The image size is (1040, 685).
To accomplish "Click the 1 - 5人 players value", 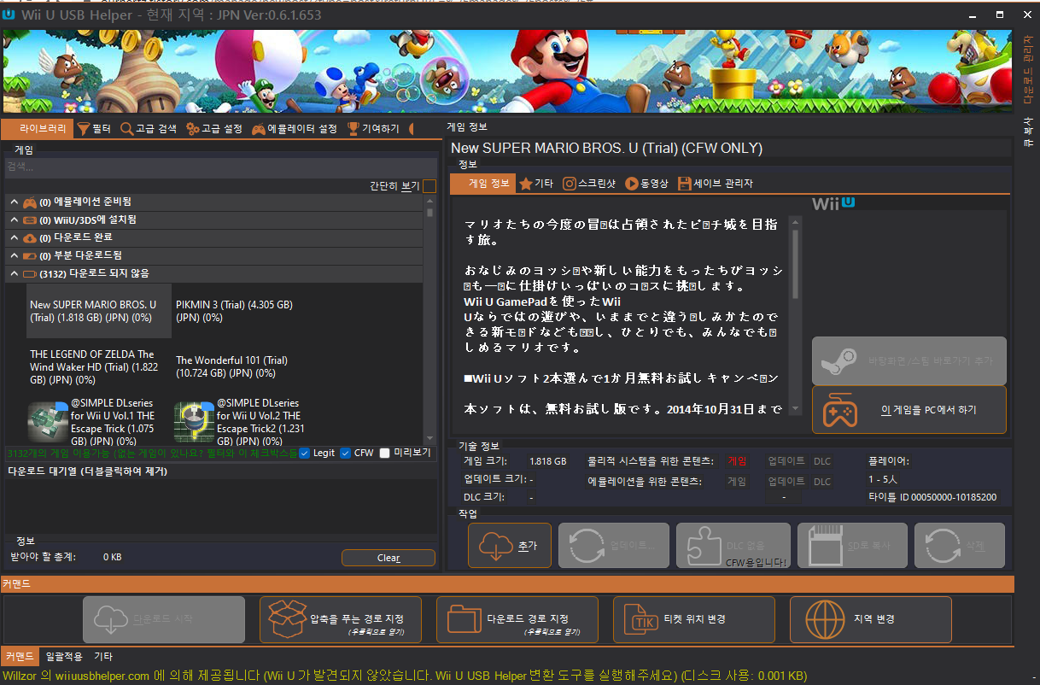I will coord(882,479).
